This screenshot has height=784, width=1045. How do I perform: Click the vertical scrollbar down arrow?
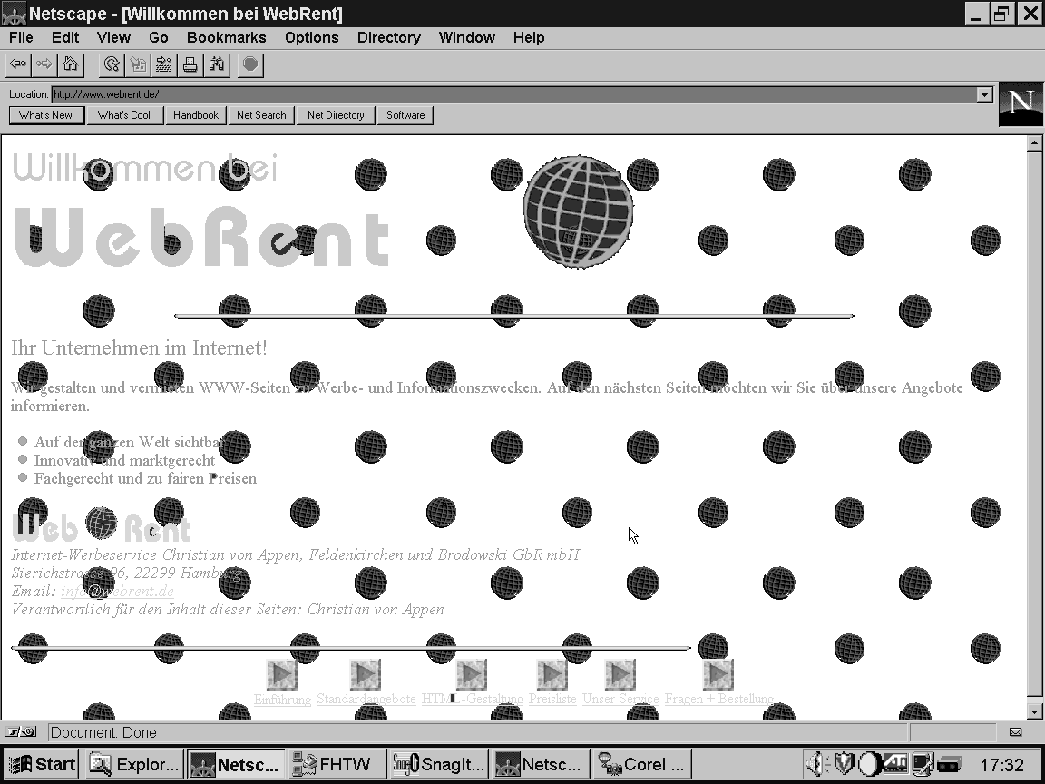(1034, 711)
